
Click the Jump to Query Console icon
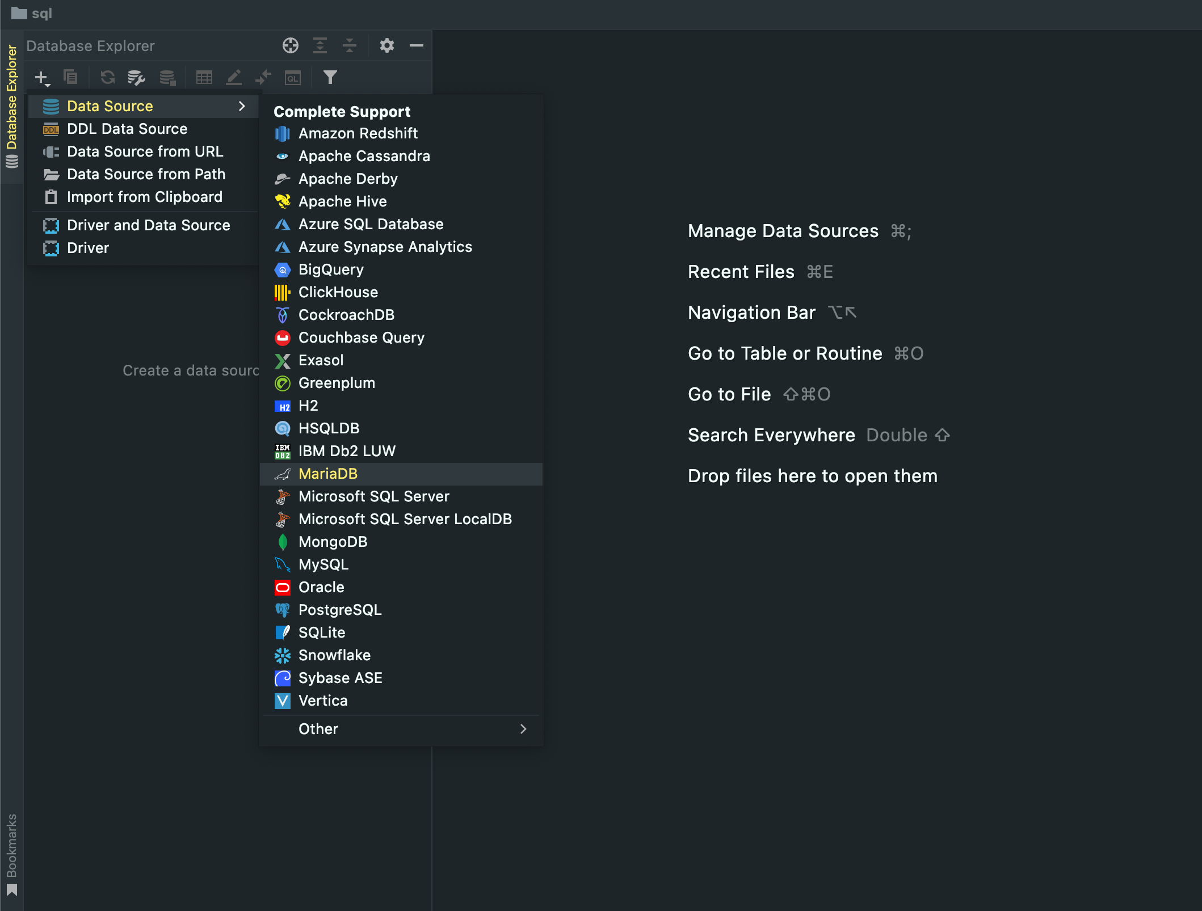[263, 78]
